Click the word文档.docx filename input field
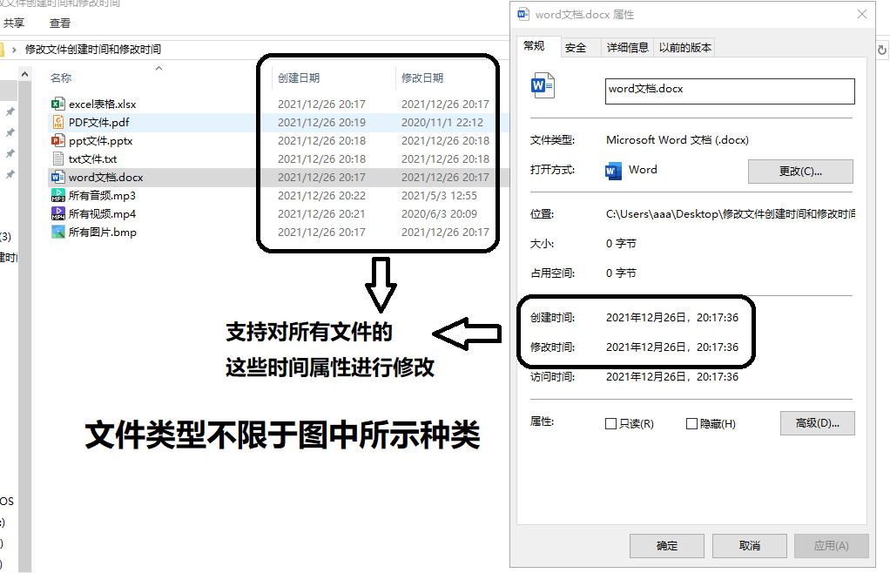 click(729, 91)
